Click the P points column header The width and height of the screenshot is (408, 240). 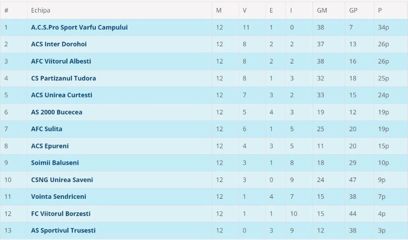coord(380,10)
